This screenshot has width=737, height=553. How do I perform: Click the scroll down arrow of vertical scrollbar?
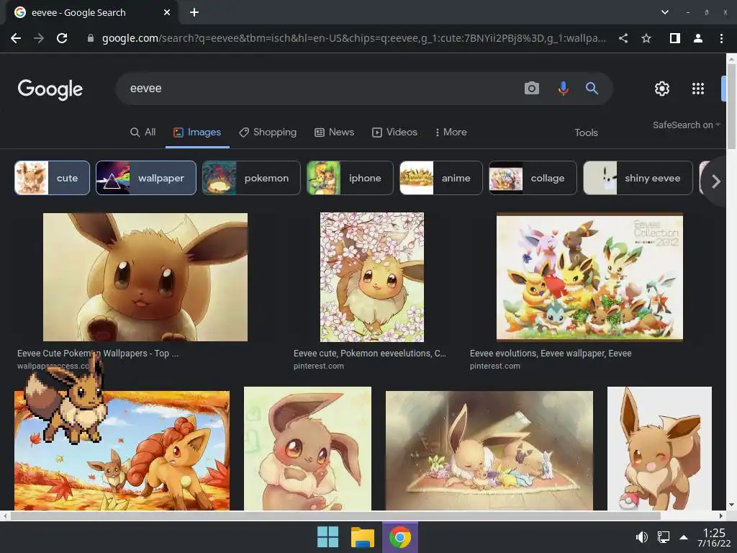[731, 505]
